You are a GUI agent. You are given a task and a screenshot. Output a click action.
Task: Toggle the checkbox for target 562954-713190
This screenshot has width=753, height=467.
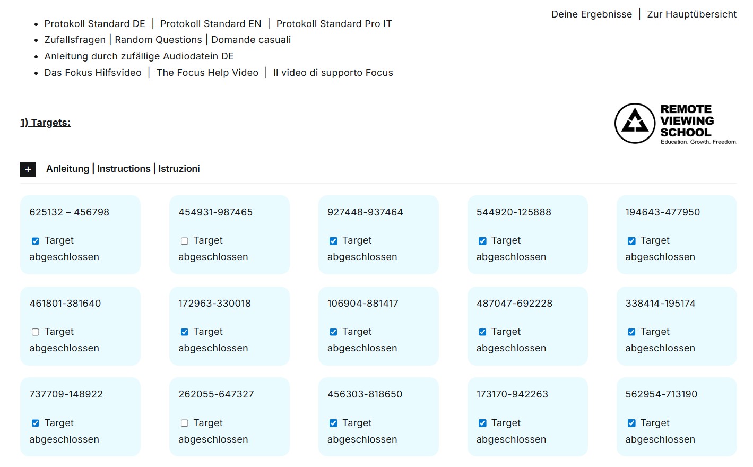click(x=631, y=423)
